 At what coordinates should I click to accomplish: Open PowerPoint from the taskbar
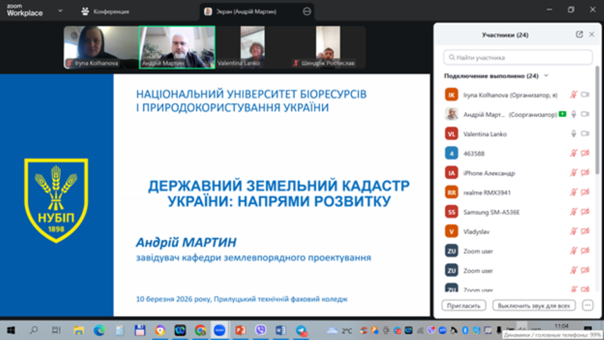240,330
